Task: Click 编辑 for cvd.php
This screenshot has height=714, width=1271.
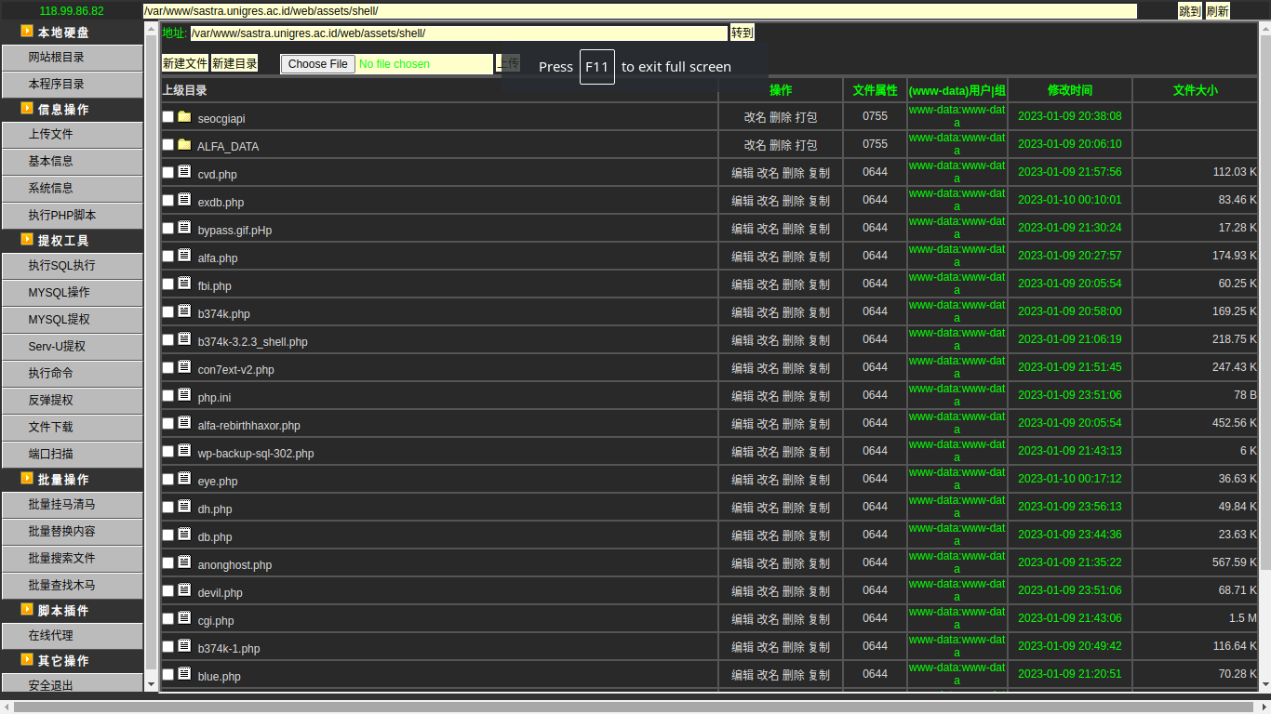Action: click(743, 173)
